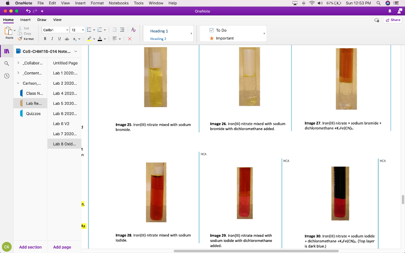Switch to the Home ribbon tab
405x253 pixels.
[8, 20]
